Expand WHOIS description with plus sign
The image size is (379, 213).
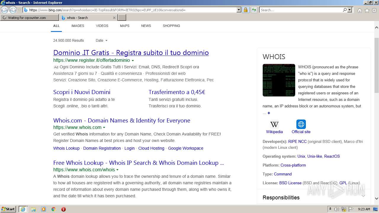coord(269,113)
